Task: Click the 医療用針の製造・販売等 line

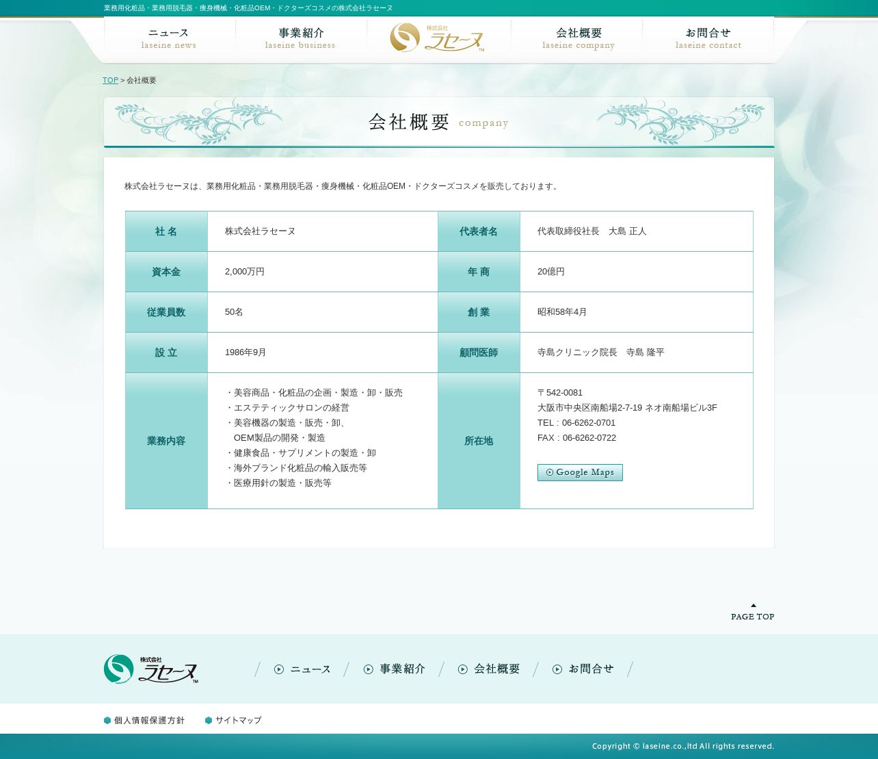Action: (278, 483)
